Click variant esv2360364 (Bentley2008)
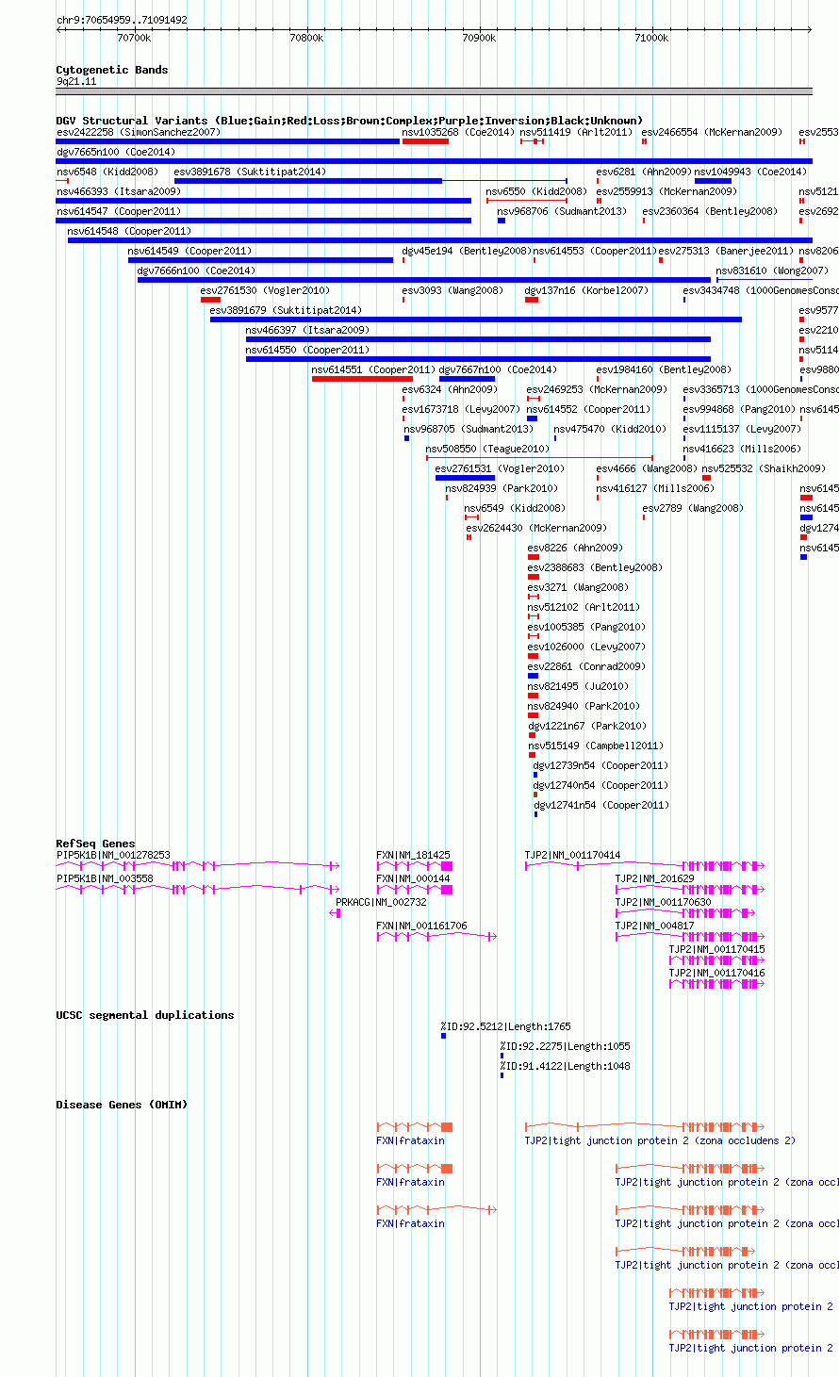The width and height of the screenshot is (839, 1377). tap(710, 212)
